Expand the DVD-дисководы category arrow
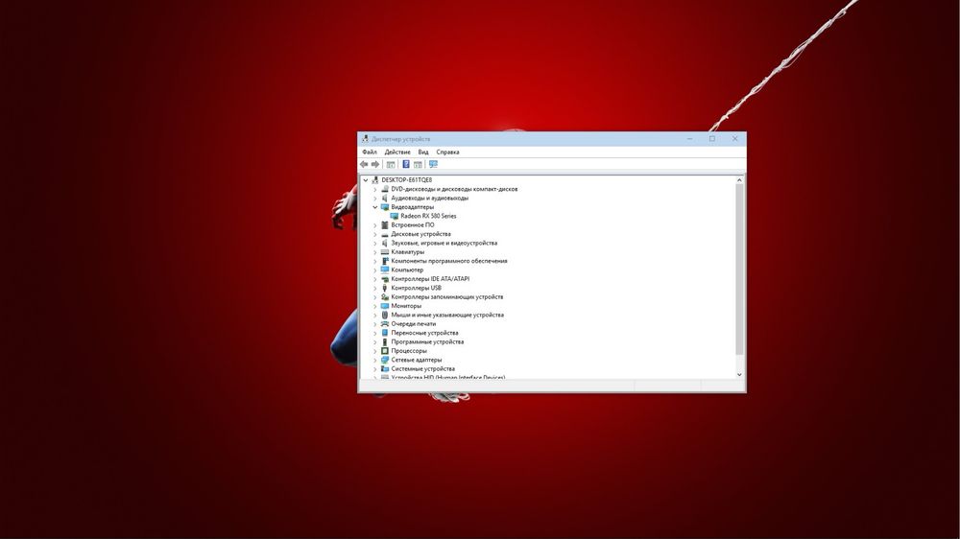960x539 pixels. pyautogui.click(x=375, y=189)
